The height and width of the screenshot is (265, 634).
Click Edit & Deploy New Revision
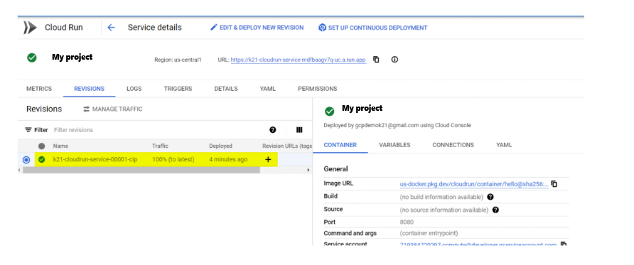click(257, 28)
